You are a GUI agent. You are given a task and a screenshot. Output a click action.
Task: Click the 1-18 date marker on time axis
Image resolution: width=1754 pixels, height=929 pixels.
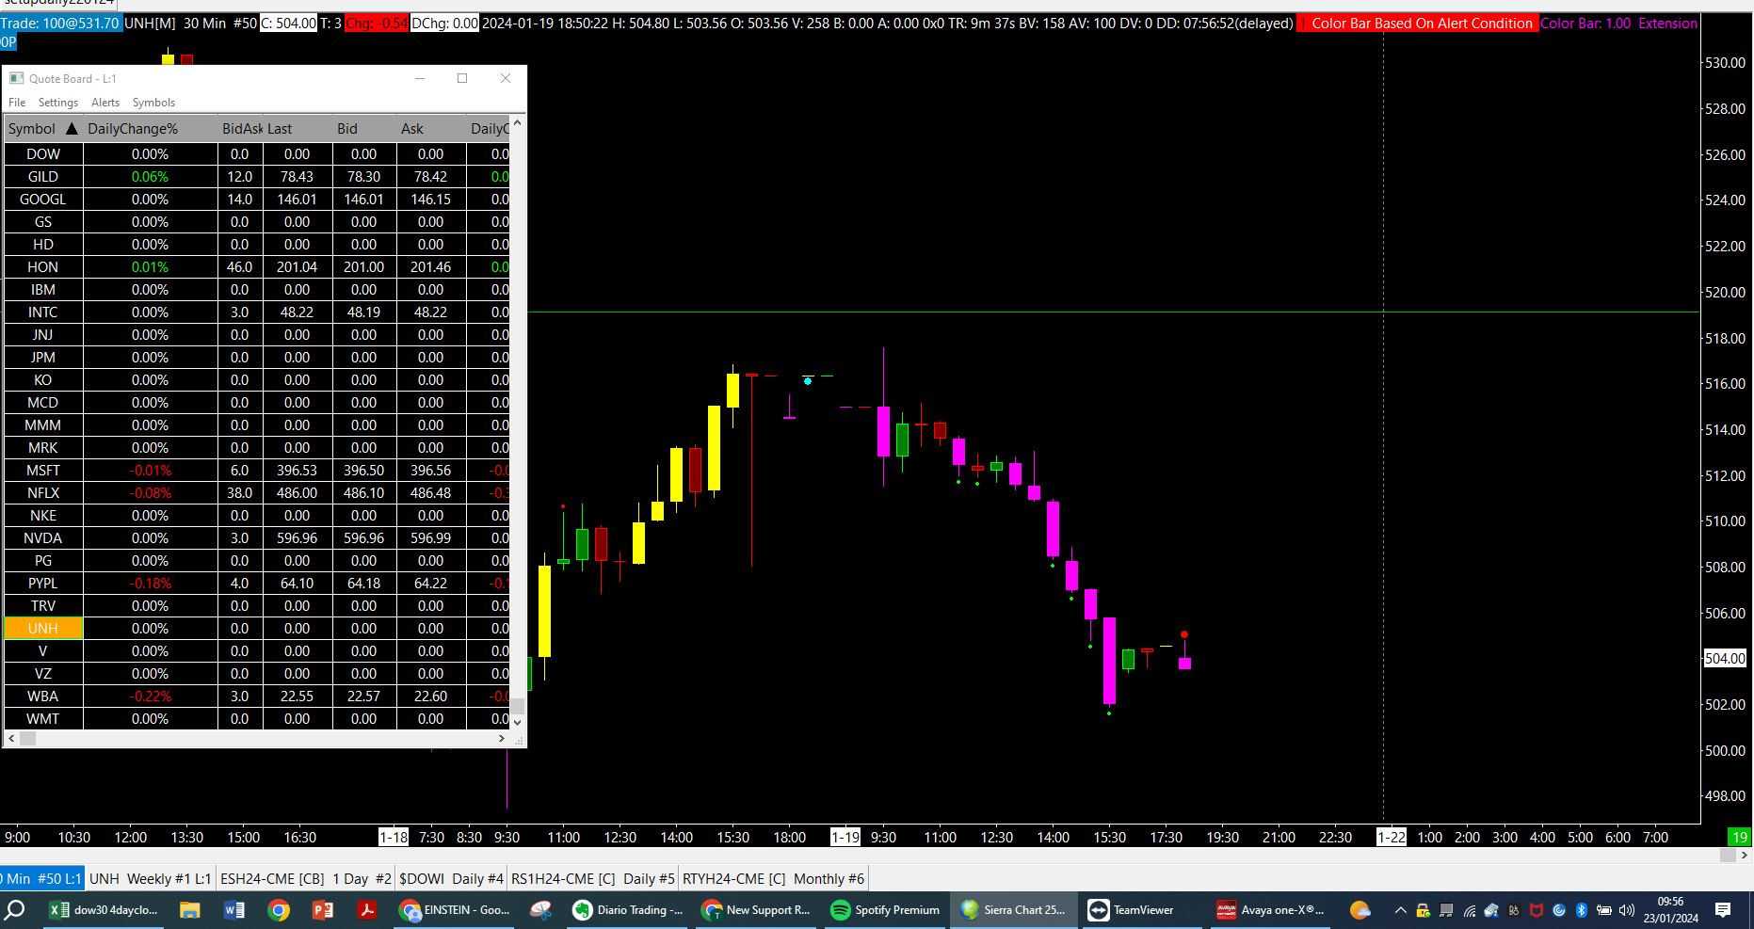pos(394,837)
